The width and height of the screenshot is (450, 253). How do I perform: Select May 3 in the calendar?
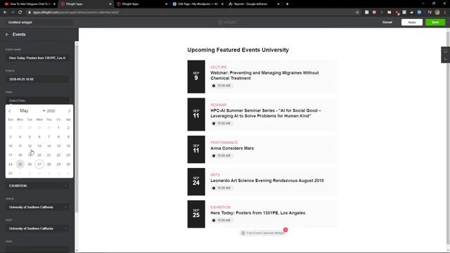(11, 137)
